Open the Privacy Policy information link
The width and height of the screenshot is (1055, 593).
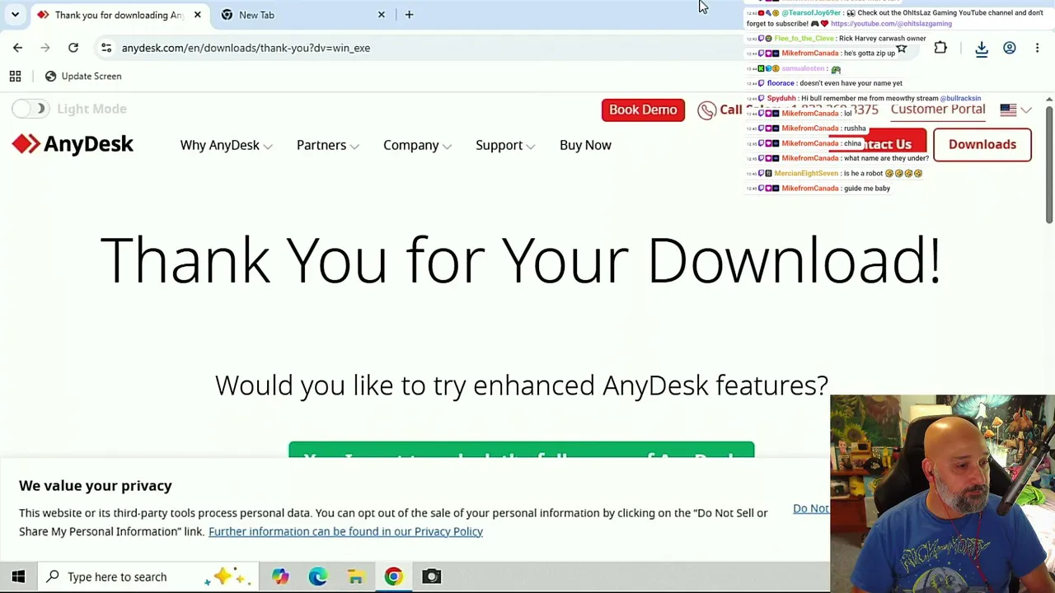pyautogui.click(x=345, y=531)
